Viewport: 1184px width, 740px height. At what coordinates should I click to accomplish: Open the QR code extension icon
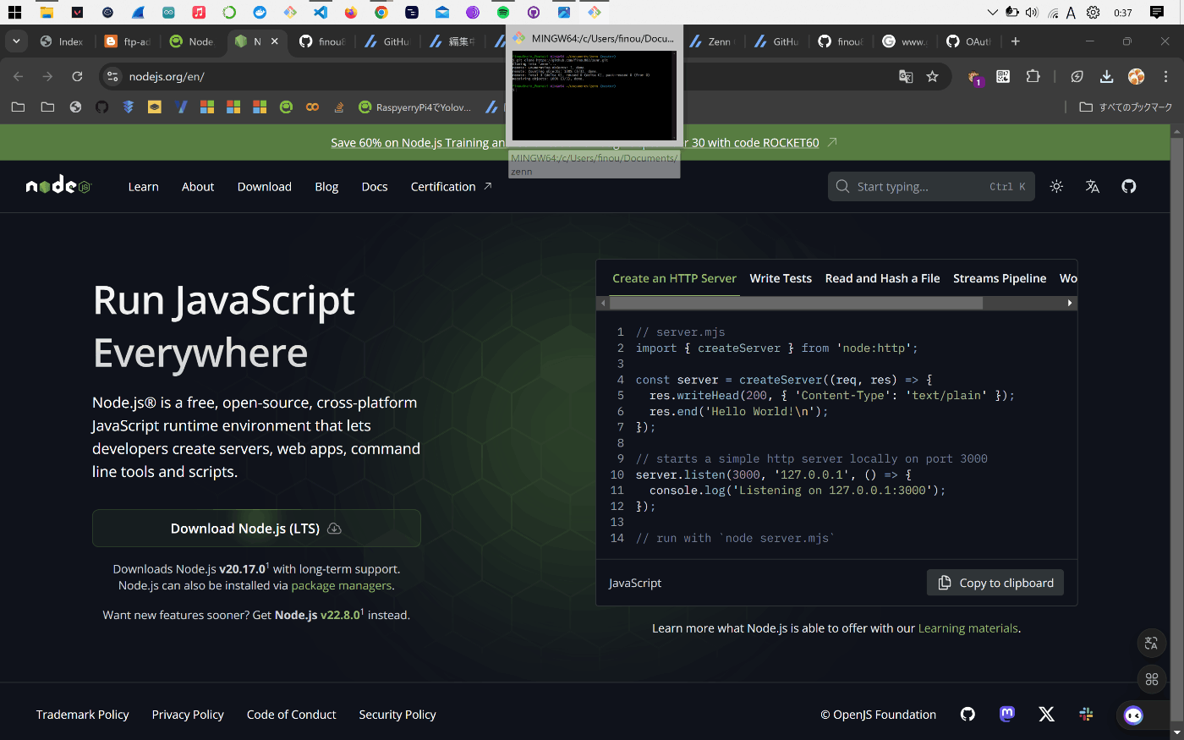click(x=1003, y=76)
